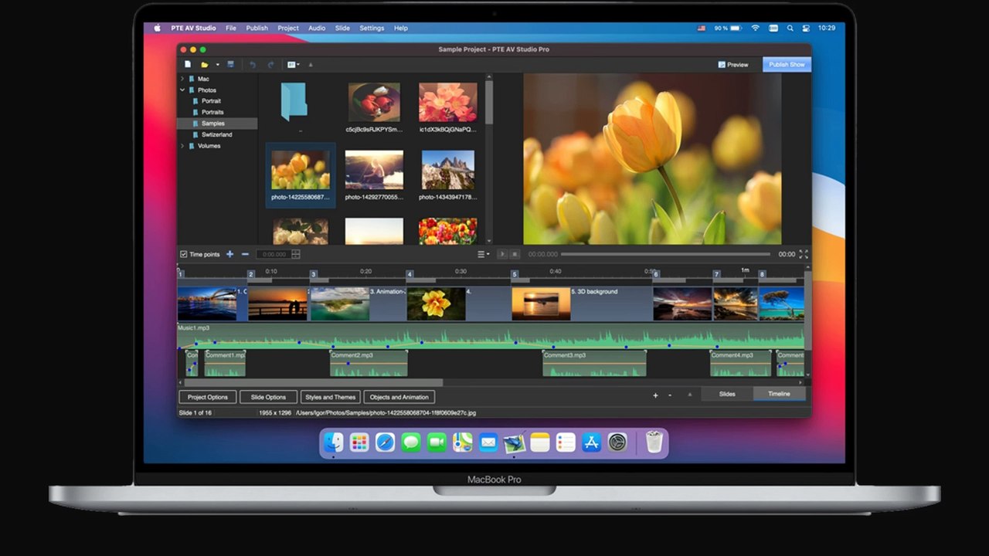
Task: Enter fullscreen preview with the expand icon
Action: (x=804, y=254)
